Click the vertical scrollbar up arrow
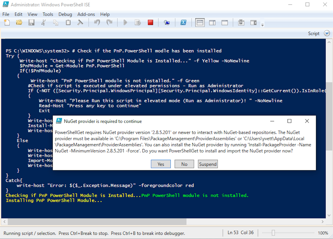 pyautogui.click(x=329, y=42)
